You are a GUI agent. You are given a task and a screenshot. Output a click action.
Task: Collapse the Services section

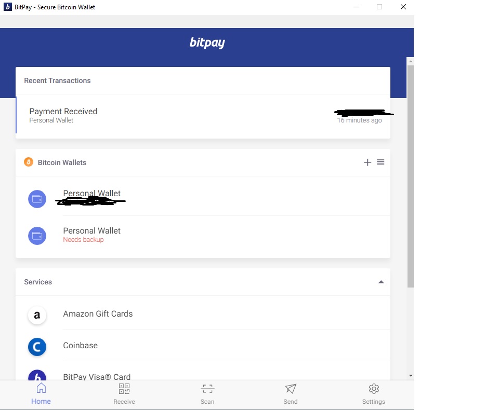click(x=381, y=282)
